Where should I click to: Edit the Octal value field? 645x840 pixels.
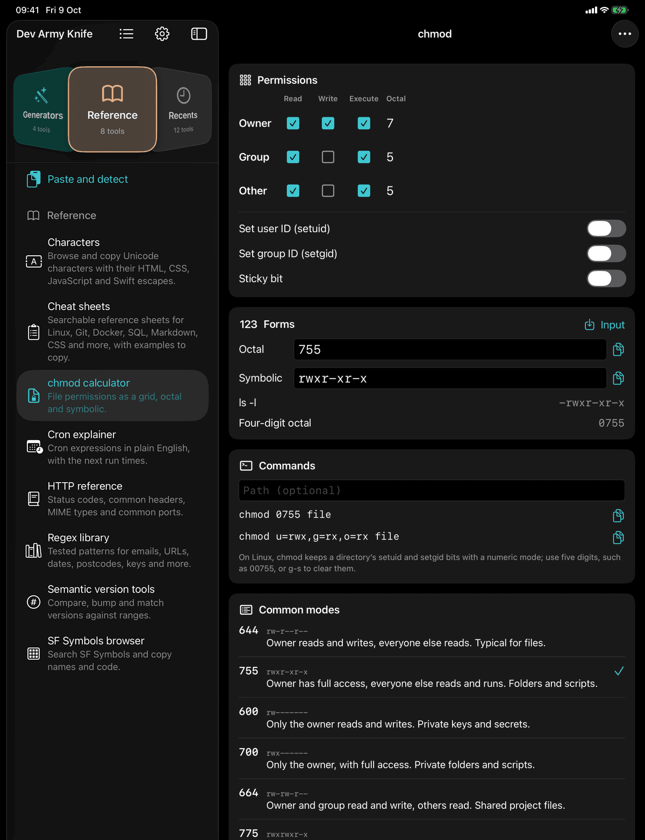[x=450, y=349]
